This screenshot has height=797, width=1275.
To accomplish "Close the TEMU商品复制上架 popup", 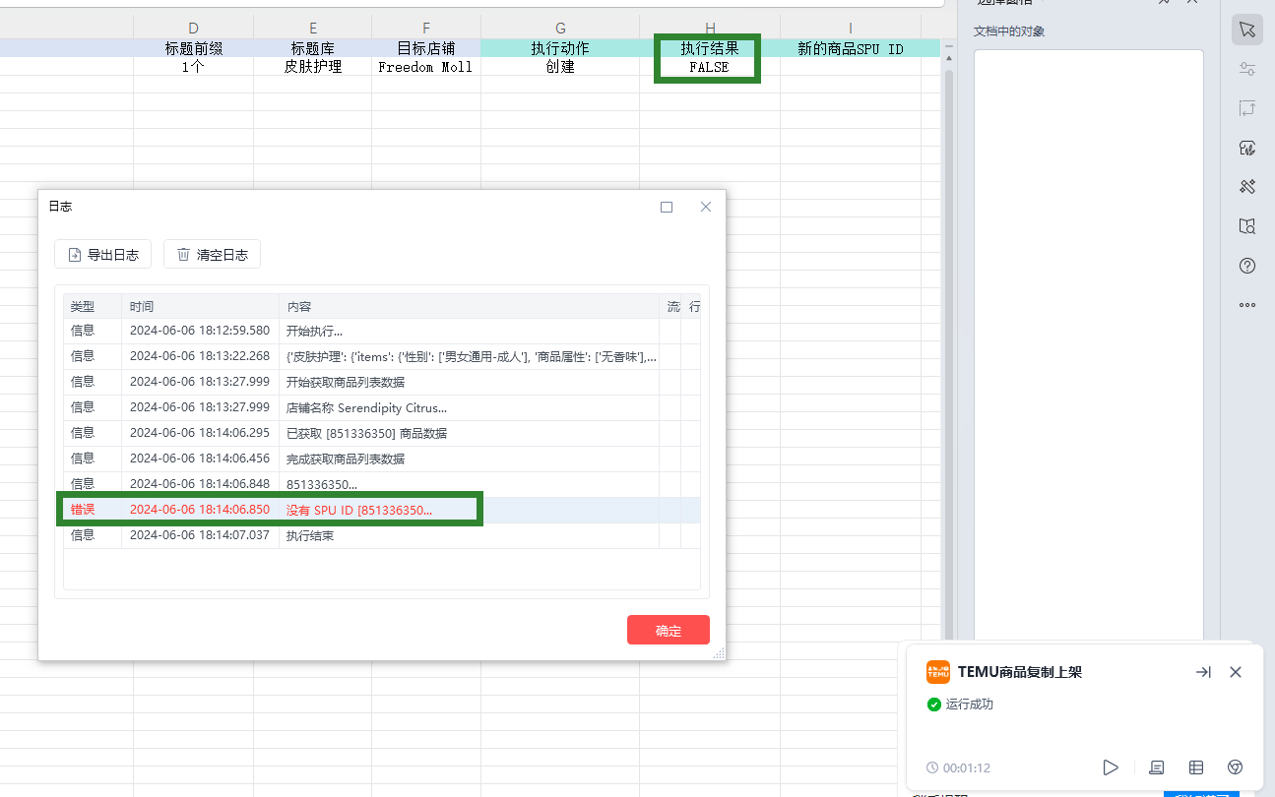I will (1236, 672).
